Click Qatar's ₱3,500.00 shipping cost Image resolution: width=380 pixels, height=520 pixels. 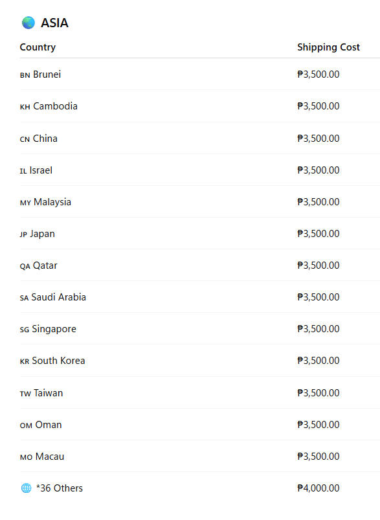pos(319,266)
